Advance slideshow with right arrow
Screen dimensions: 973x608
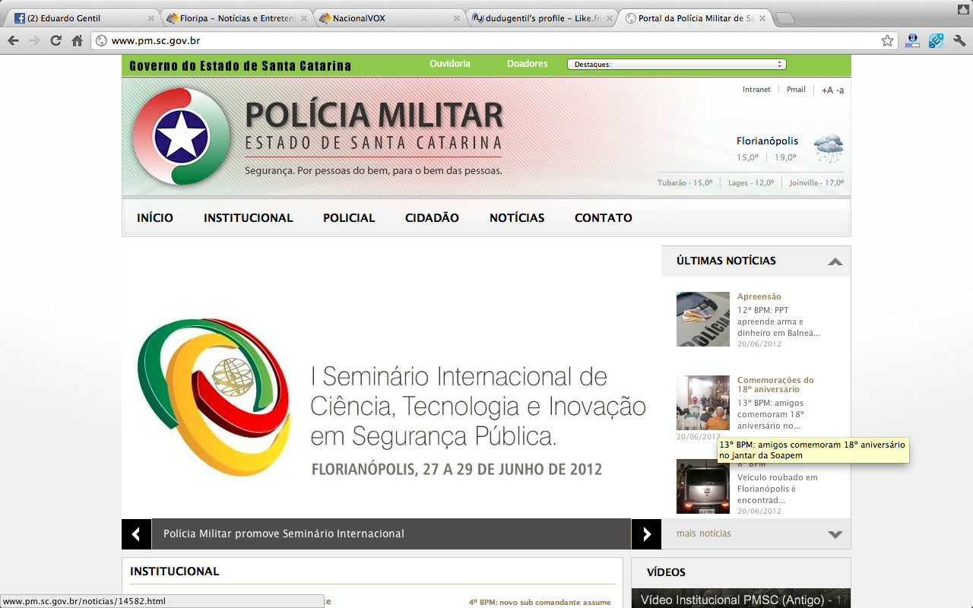646,534
